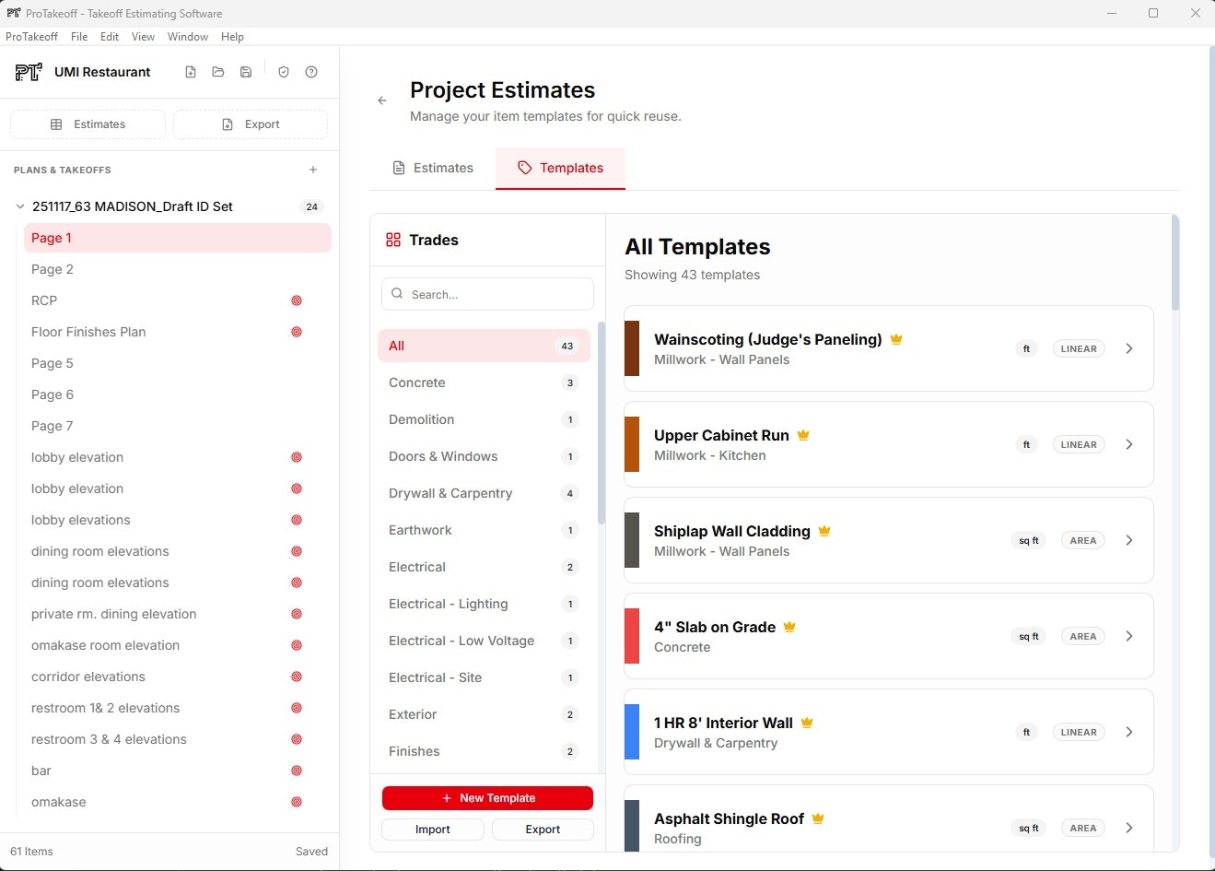Image resolution: width=1215 pixels, height=871 pixels.
Task: Open help via the question mark icon
Action: click(x=311, y=71)
